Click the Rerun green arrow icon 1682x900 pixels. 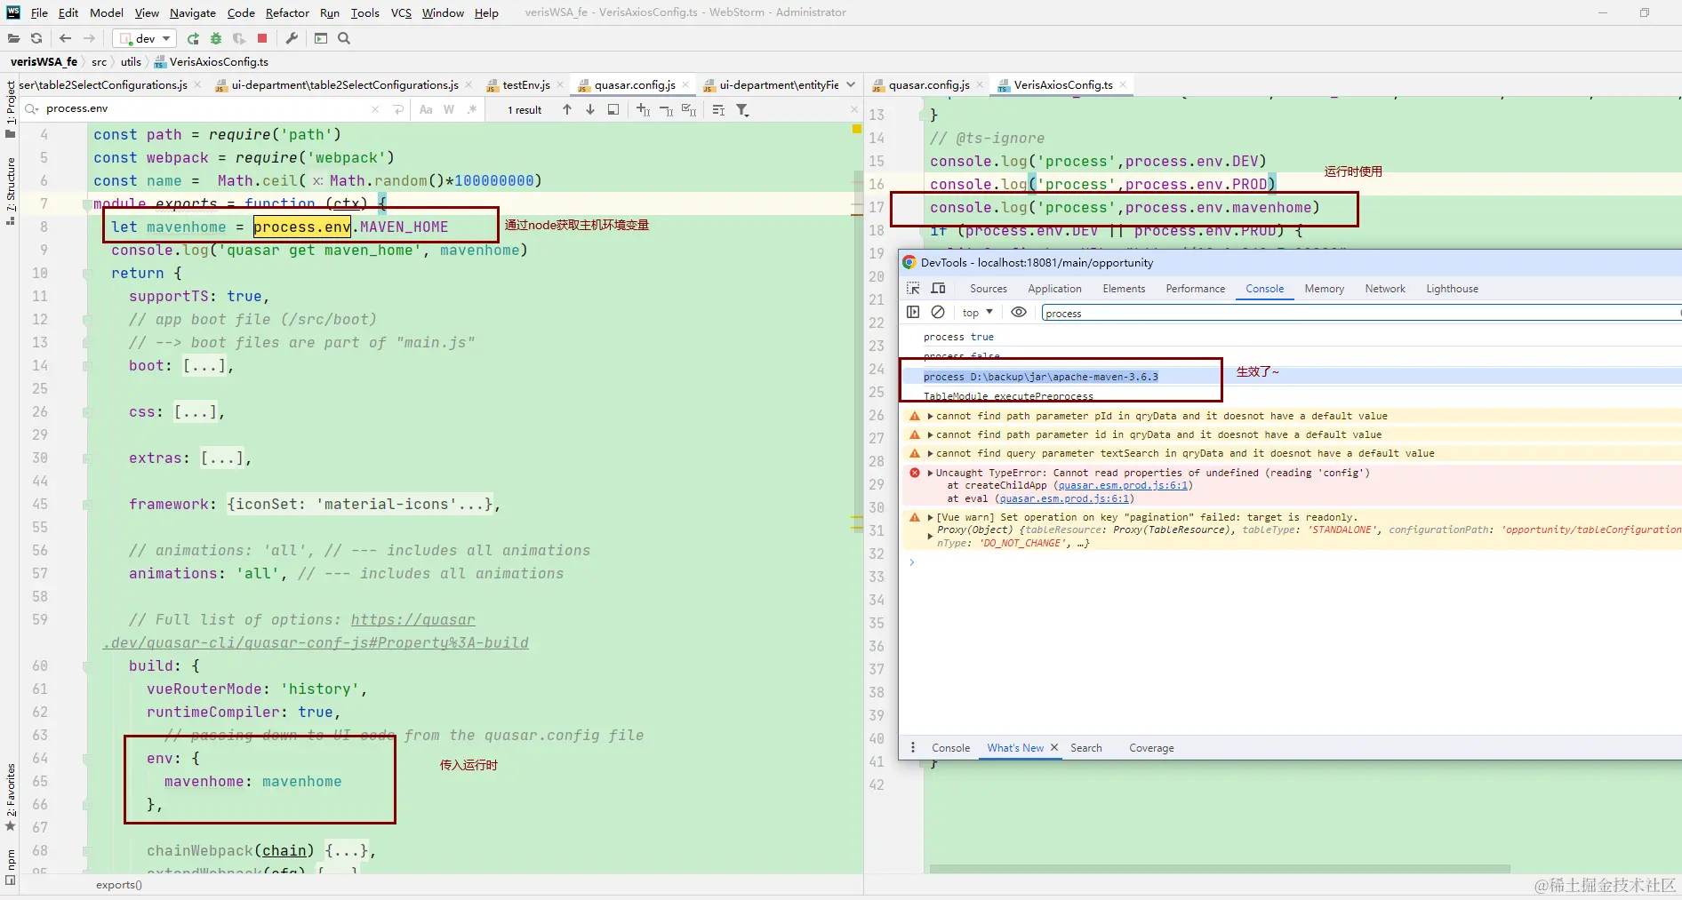(193, 38)
